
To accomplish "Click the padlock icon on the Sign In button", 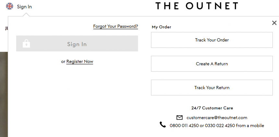I will [x=26, y=44].
